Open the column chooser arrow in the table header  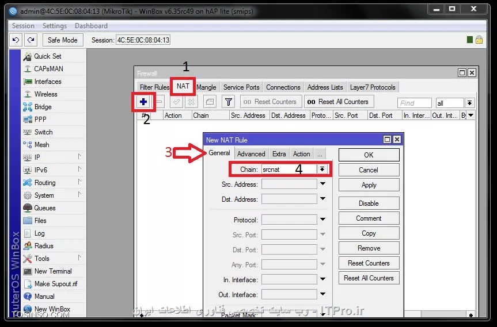pyautogui.click(x=471, y=115)
